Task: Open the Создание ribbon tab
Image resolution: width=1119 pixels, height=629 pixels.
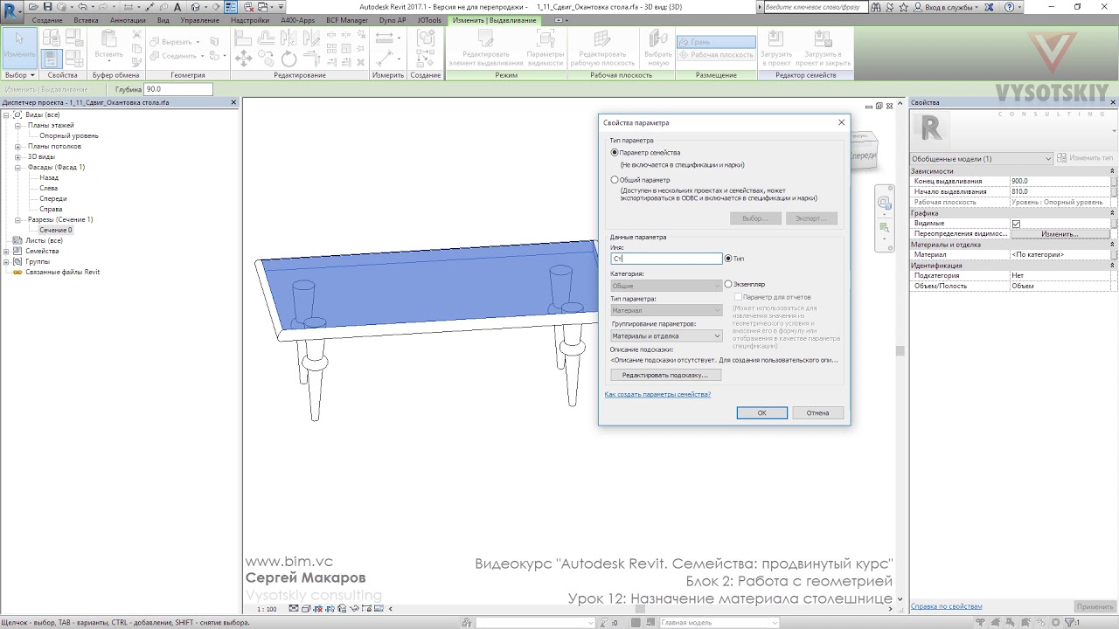Action: click(x=47, y=19)
